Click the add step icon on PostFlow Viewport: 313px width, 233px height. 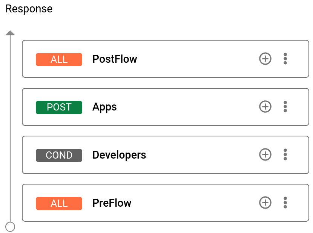[x=265, y=59]
